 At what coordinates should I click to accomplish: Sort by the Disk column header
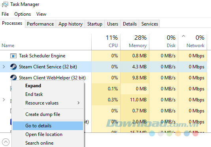coord(164,42)
